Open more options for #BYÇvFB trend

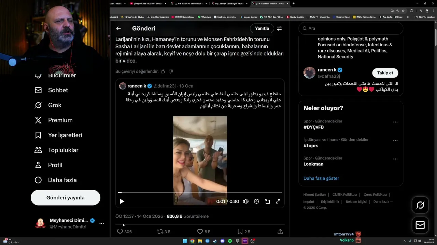[x=395, y=122]
